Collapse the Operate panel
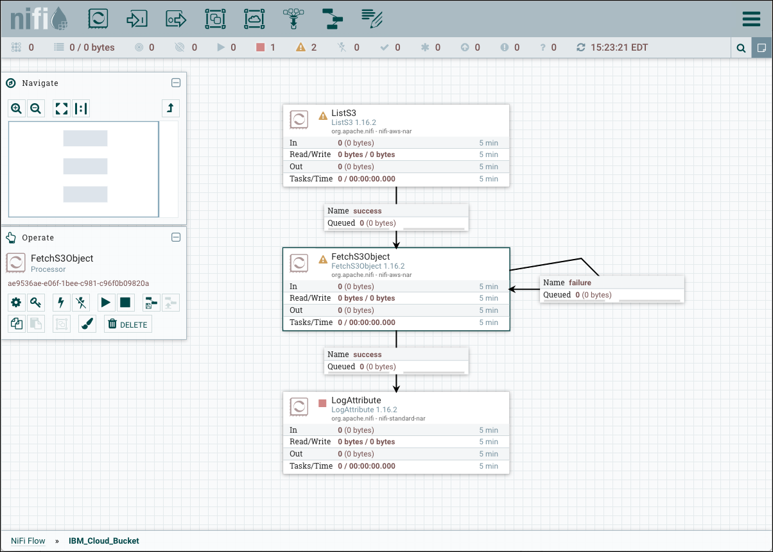Screen dimensions: 773x552 coord(176,237)
